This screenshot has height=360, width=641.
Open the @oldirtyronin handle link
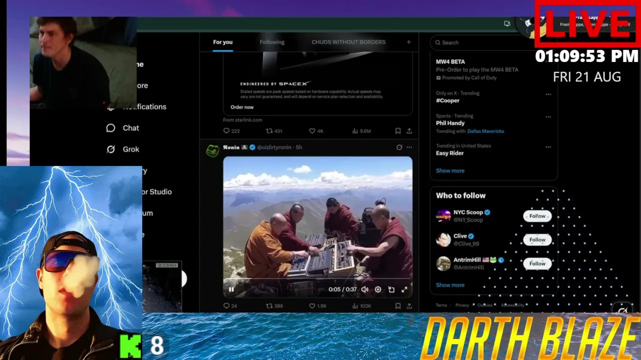pos(275,147)
